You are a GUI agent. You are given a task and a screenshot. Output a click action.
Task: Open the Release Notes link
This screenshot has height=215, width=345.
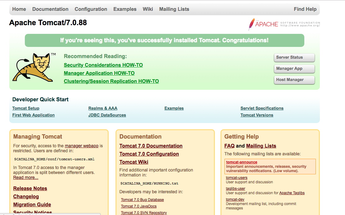coord(30,189)
